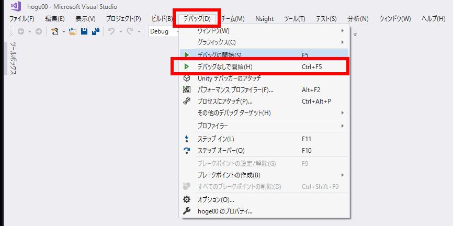This screenshot has width=453, height=226.
Task: Open toolbar overflow options arrow
Action: tap(355, 35)
